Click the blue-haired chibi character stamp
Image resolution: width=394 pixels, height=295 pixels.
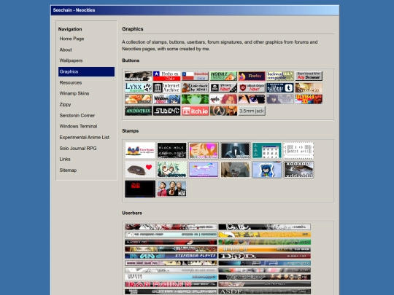pos(267,170)
